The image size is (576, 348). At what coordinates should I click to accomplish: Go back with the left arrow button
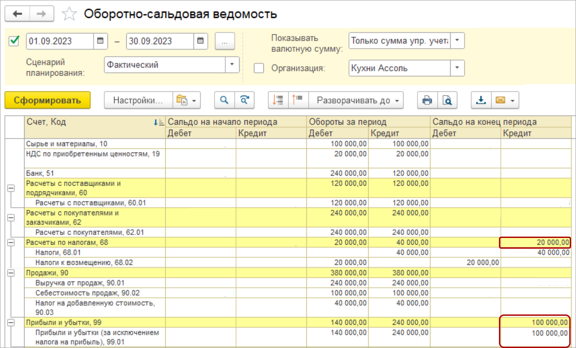click(x=17, y=14)
